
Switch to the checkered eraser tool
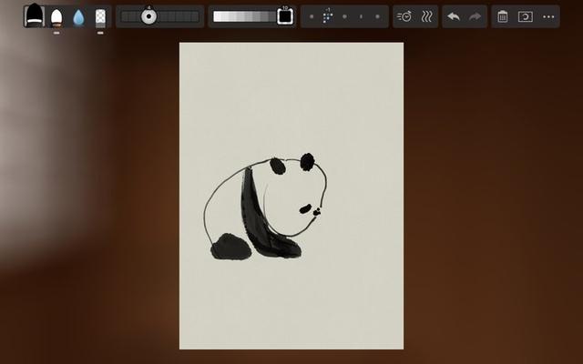pos(101,17)
